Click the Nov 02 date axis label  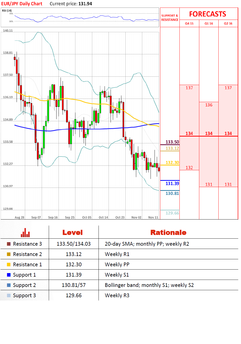[136, 217]
